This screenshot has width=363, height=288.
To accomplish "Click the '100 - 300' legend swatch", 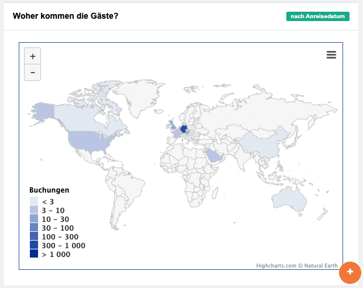I will click(x=34, y=236).
